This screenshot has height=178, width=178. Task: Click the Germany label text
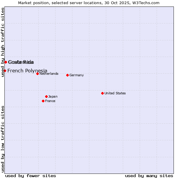pos(77,75)
